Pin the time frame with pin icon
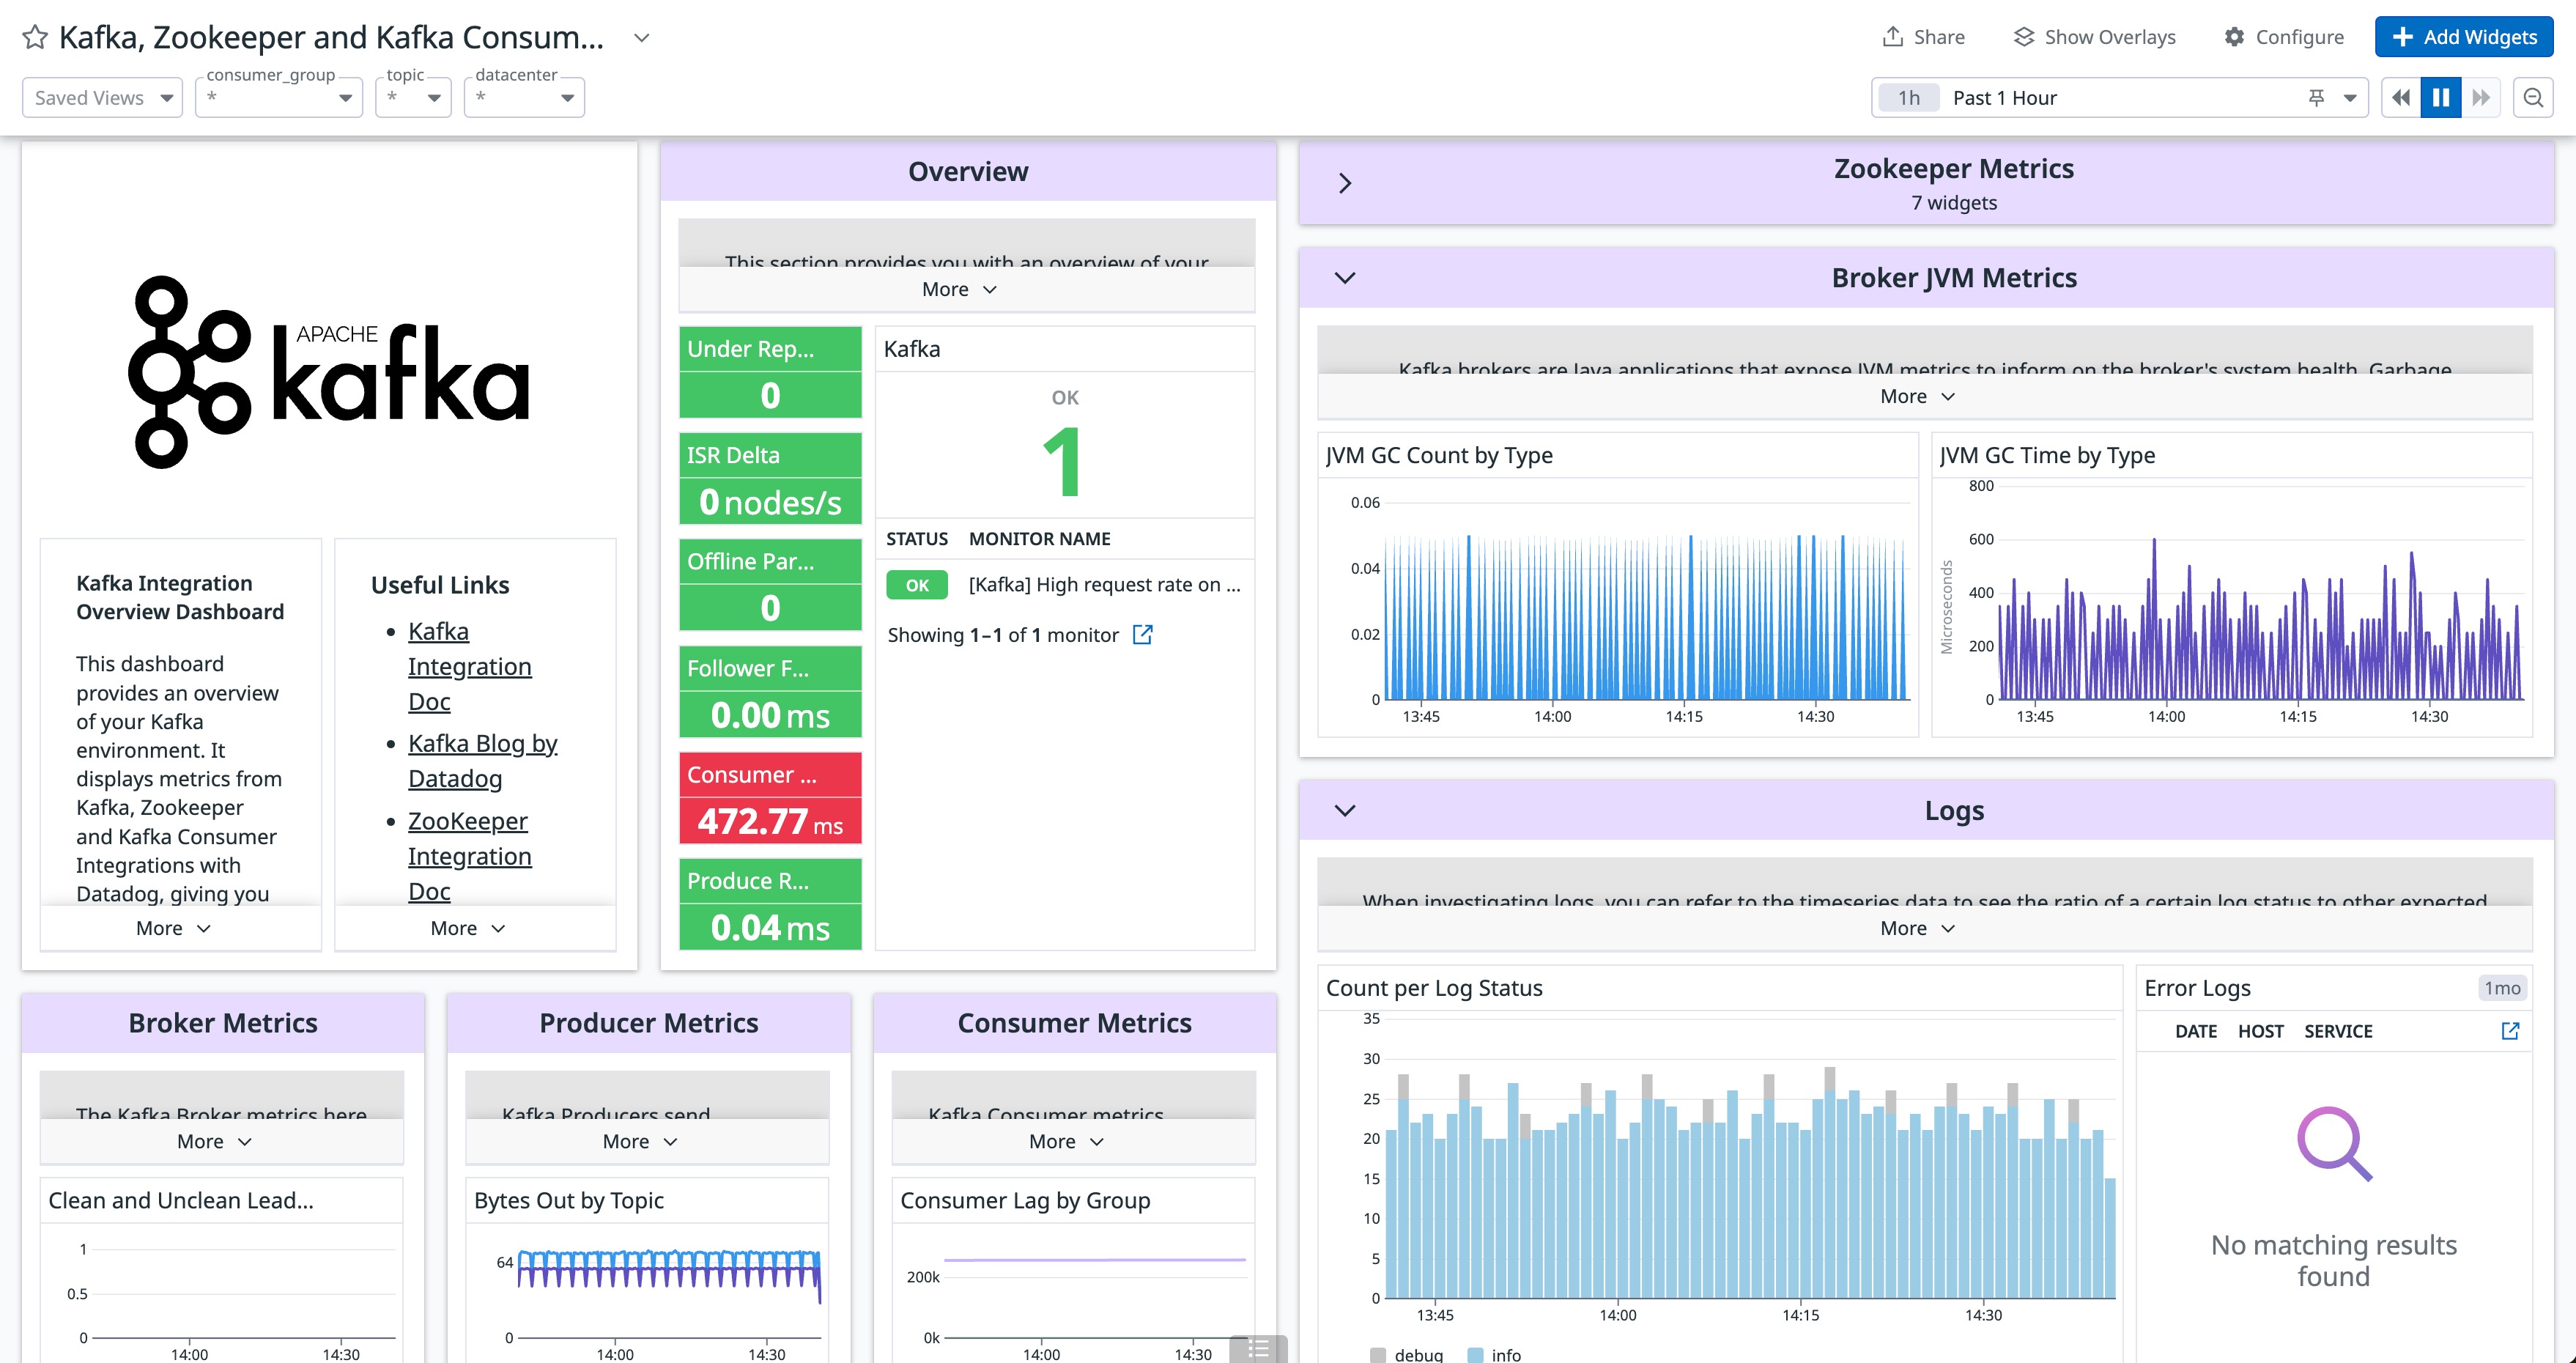 click(x=2316, y=98)
